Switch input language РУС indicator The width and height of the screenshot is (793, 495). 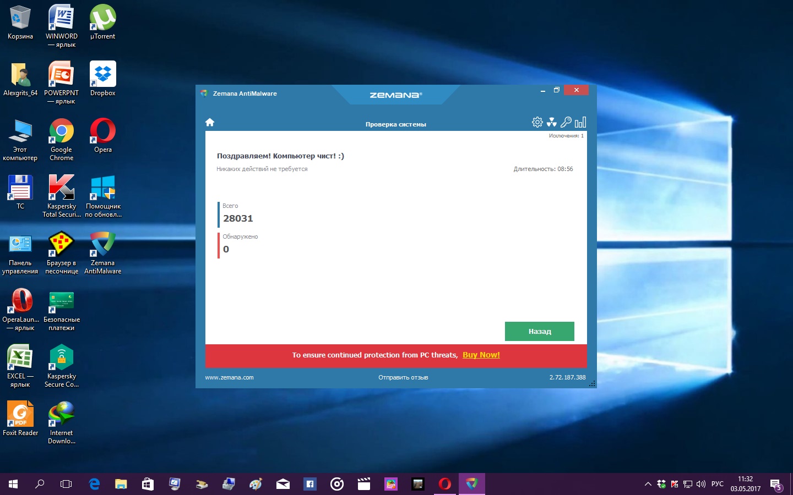pyautogui.click(x=718, y=484)
